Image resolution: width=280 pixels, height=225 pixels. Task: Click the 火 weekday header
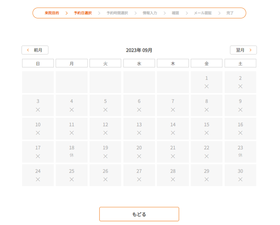(x=105, y=63)
